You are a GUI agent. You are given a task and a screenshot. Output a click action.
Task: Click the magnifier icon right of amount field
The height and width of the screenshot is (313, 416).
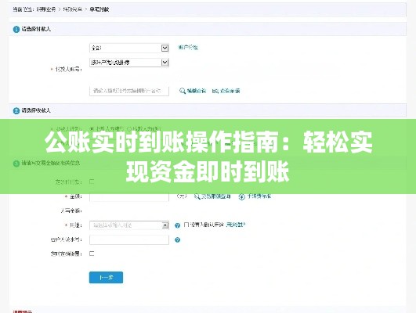[x=197, y=196]
